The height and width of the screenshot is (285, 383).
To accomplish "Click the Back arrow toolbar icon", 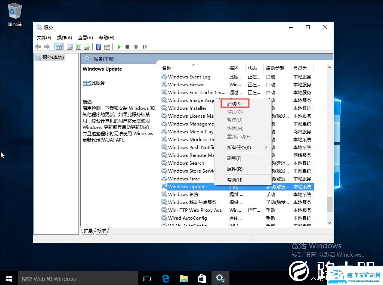I will [x=38, y=47].
